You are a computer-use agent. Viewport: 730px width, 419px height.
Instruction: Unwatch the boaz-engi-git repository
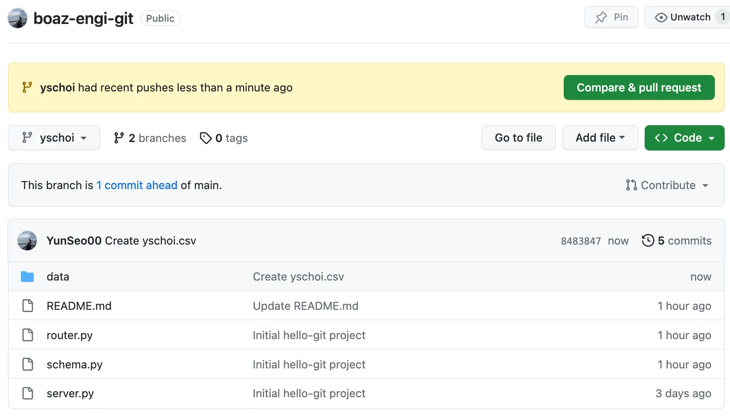683,17
